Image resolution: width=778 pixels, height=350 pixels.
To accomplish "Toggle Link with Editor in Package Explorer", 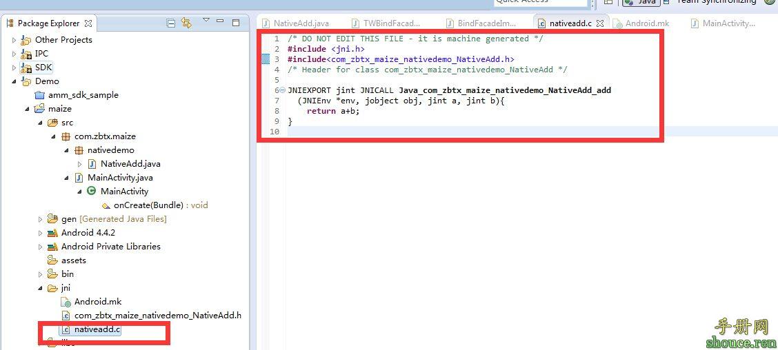I will [186, 23].
